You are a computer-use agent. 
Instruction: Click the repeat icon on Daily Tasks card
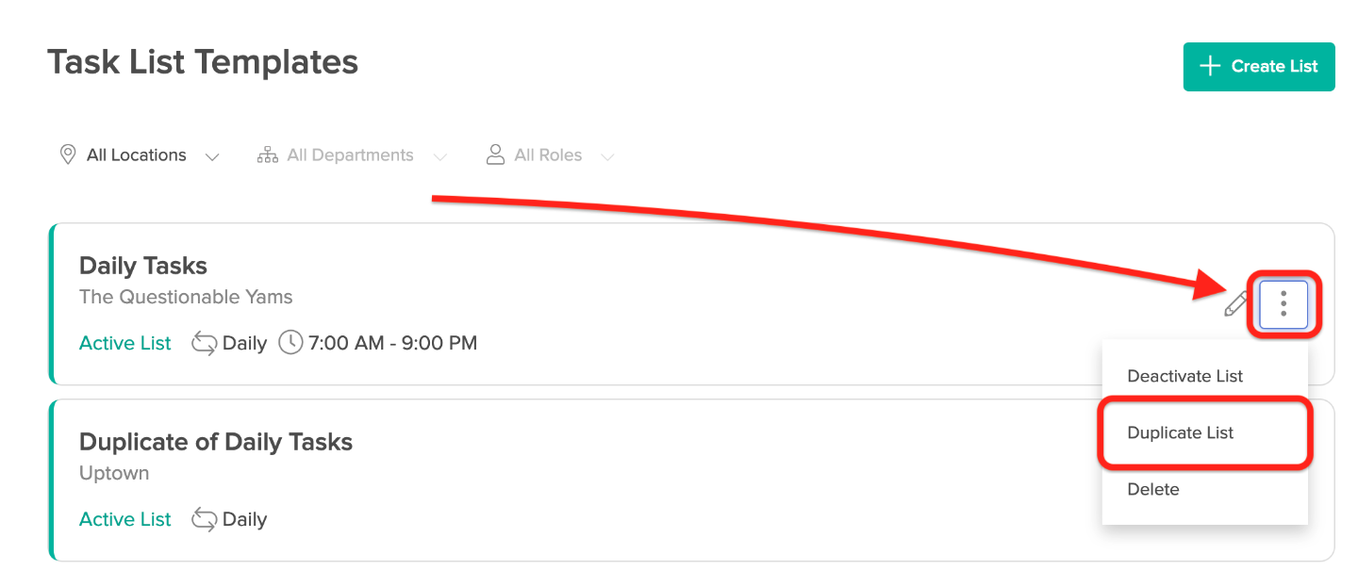click(x=204, y=343)
